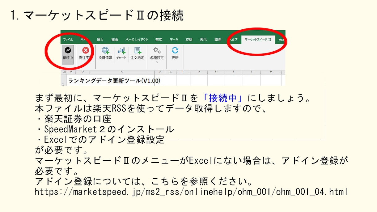This screenshot has width=377, height=212.
Task: Select the ランキングデータ更新ツール(V1.00) cell
Action: (x=114, y=81)
